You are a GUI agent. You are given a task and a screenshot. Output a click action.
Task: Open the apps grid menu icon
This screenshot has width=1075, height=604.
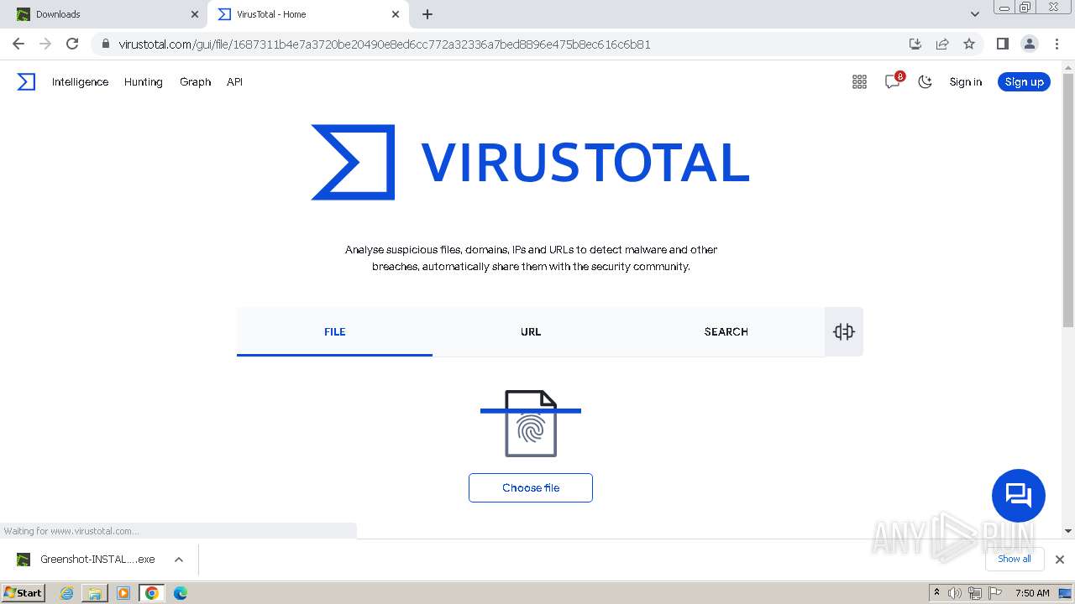859,81
